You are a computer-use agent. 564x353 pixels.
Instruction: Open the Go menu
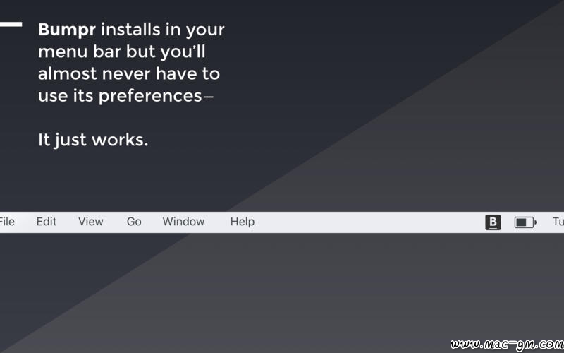pyautogui.click(x=134, y=222)
